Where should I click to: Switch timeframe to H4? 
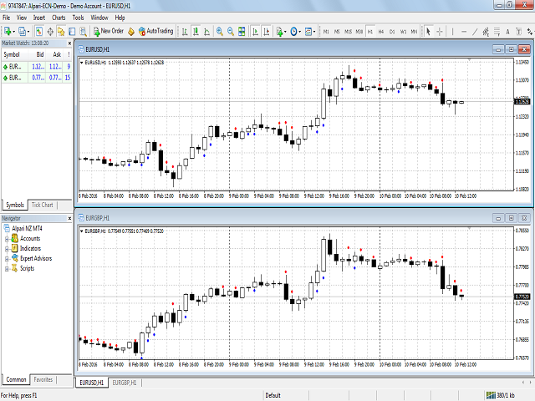coord(381,32)
